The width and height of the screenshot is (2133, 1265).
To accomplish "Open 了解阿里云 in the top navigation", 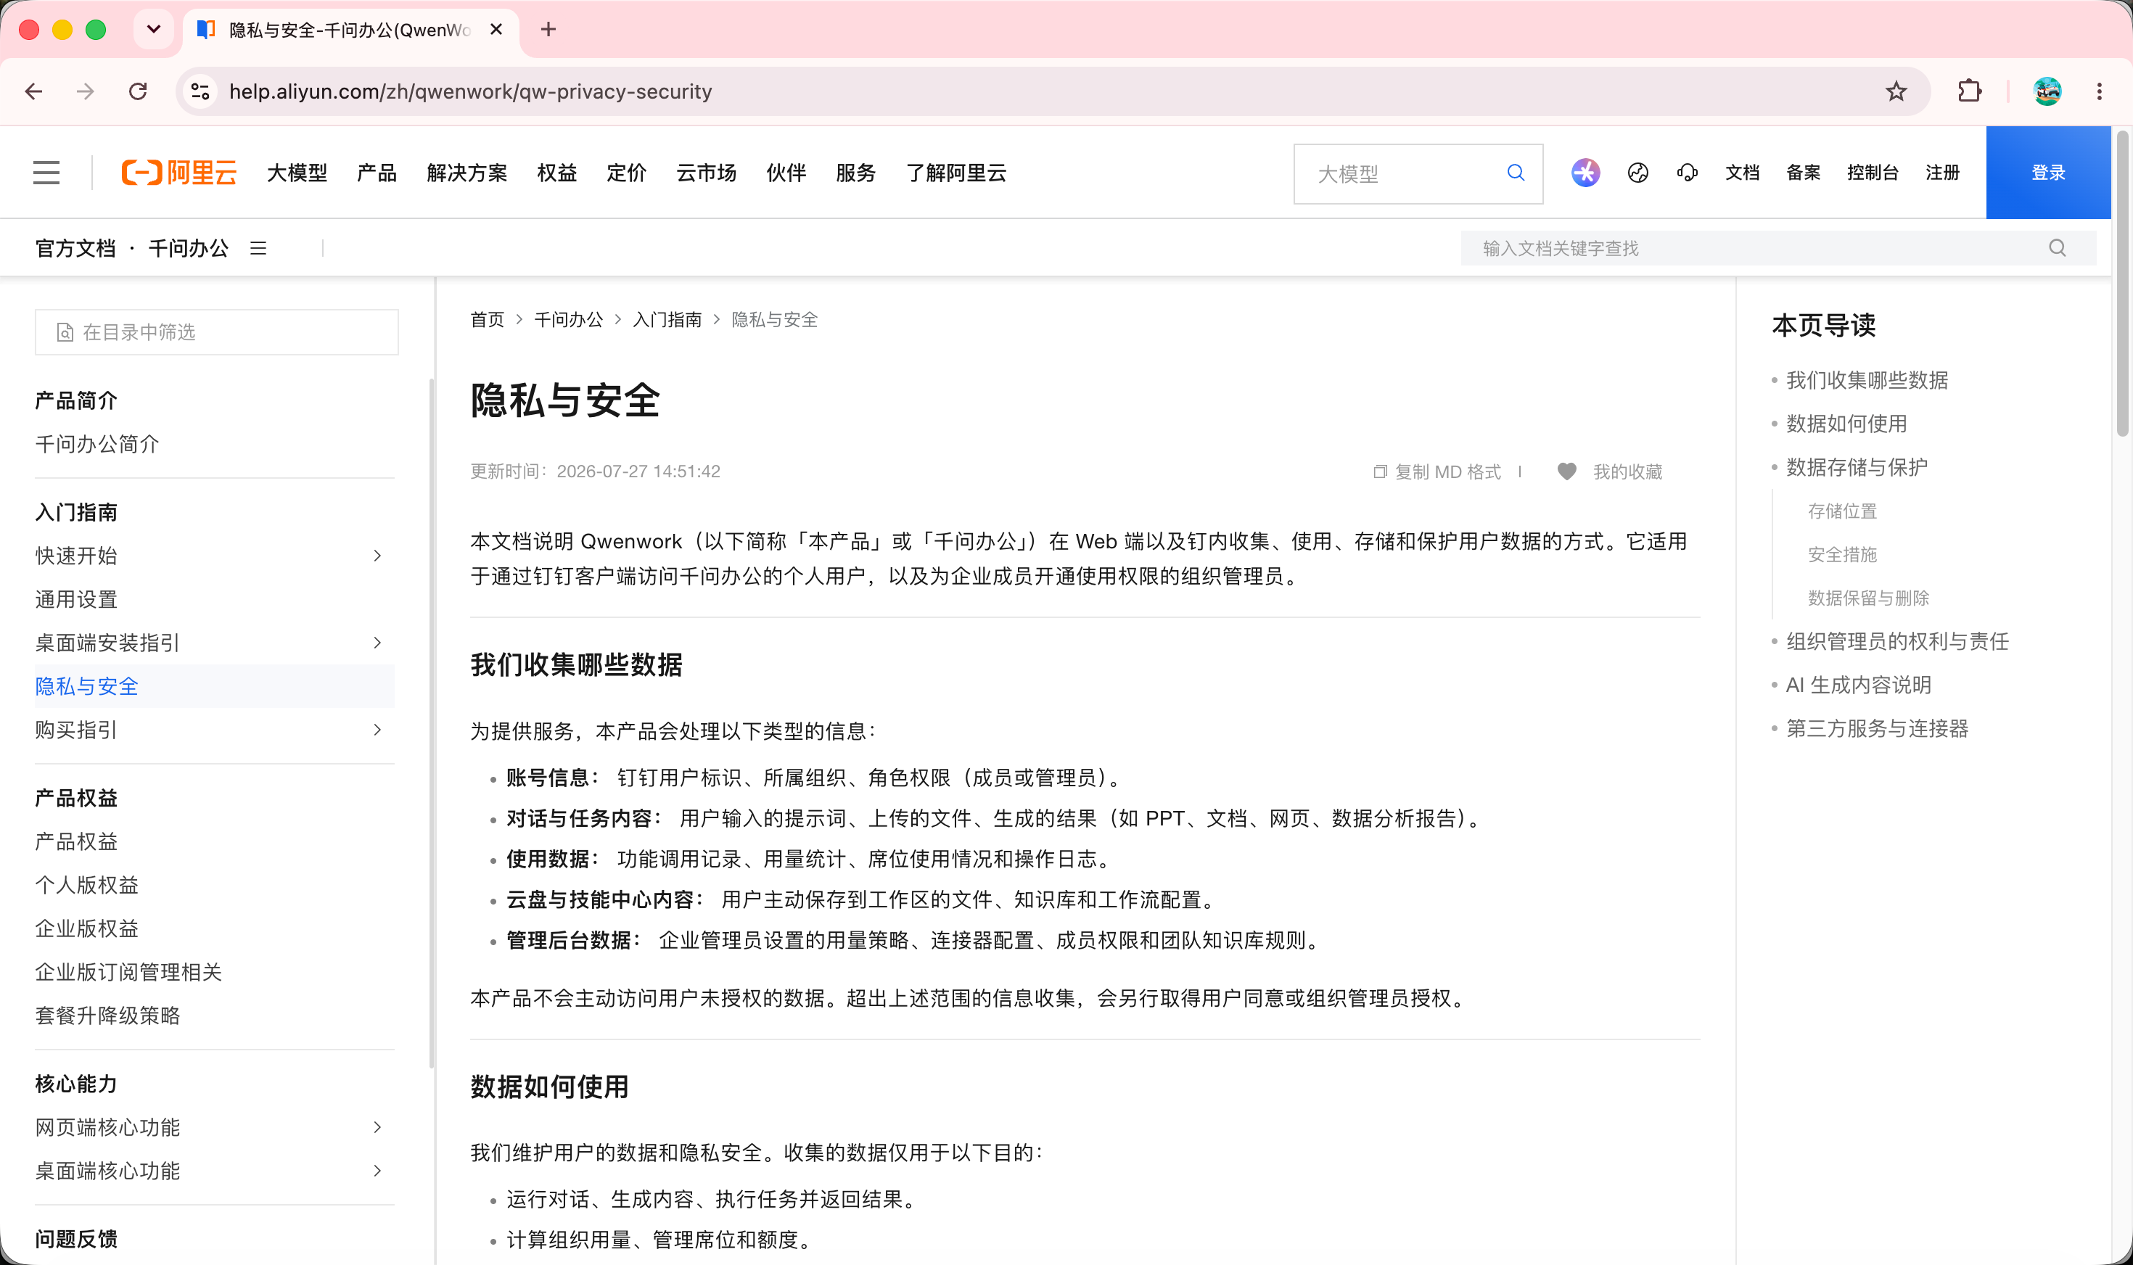I will tap(955, 173).
